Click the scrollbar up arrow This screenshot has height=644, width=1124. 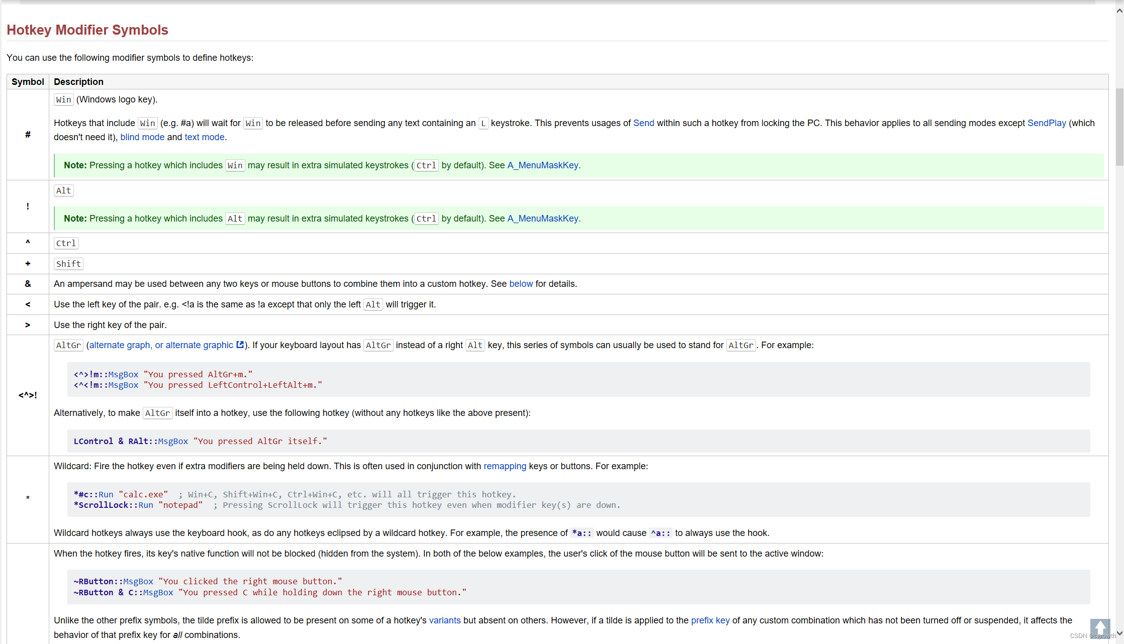1119,11
